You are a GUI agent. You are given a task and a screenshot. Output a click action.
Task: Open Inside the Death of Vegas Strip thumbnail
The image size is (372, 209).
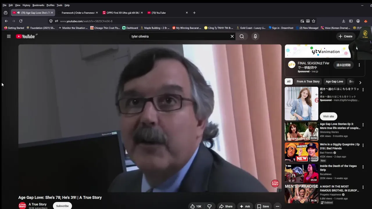click(x=301, y=173)
